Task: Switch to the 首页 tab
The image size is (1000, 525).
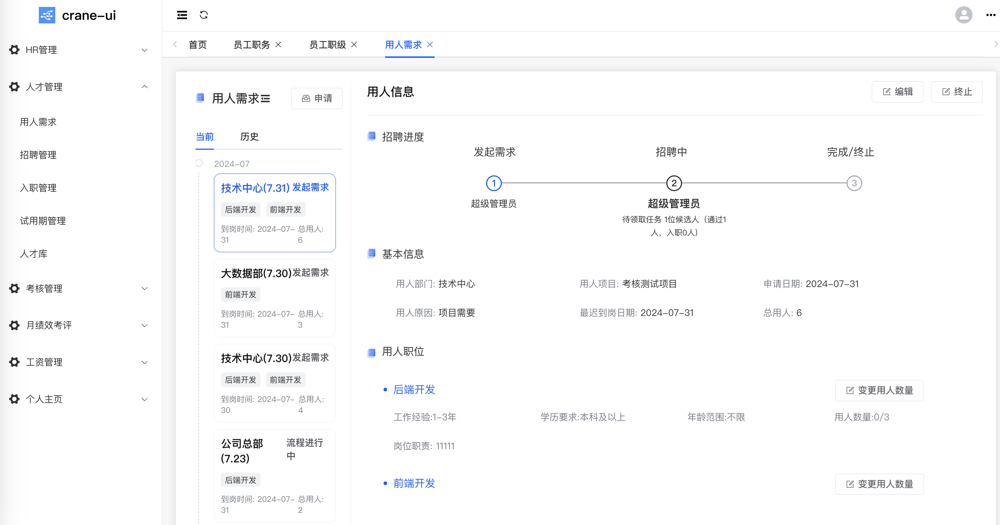Action: pyautogui.click(x=197, y=45)
